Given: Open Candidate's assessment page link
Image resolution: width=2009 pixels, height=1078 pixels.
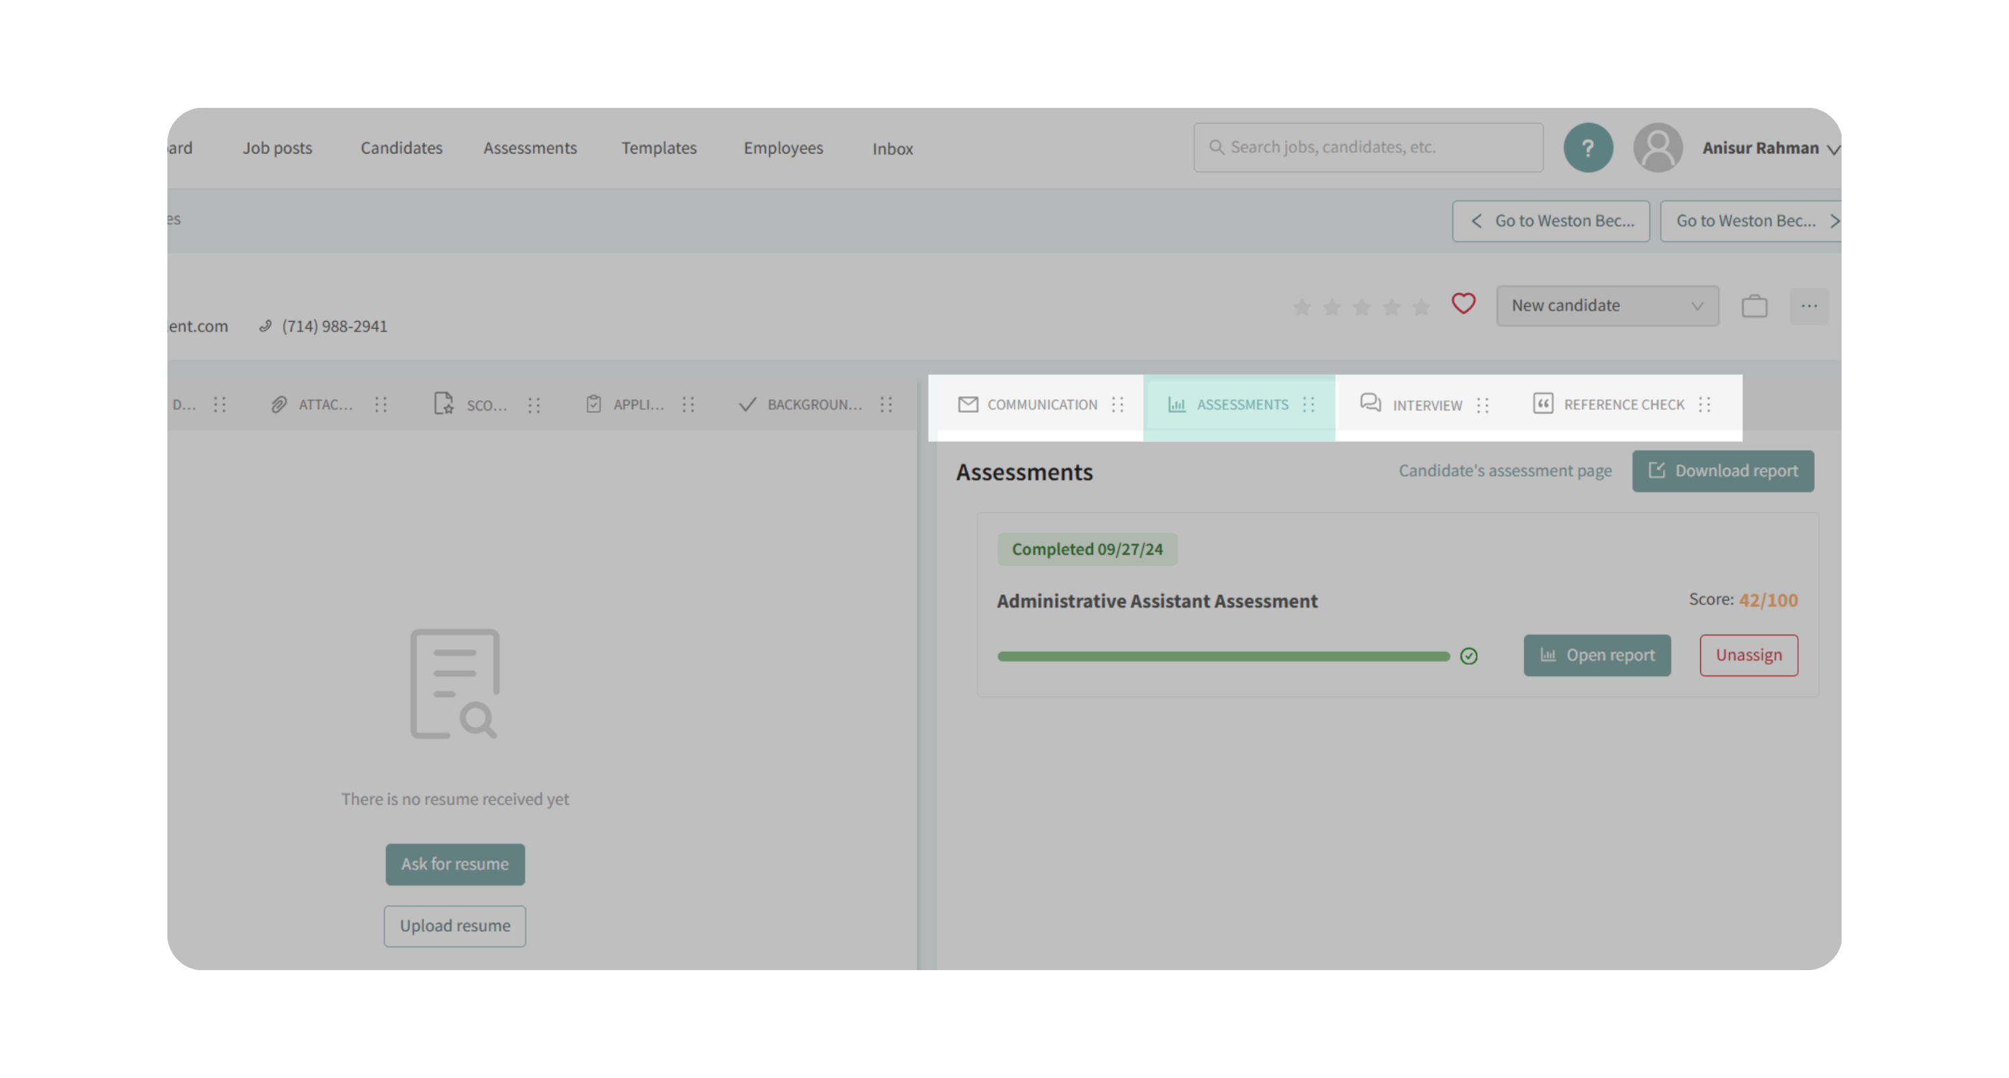Looking at the screenshot, I should (1505, 470).
